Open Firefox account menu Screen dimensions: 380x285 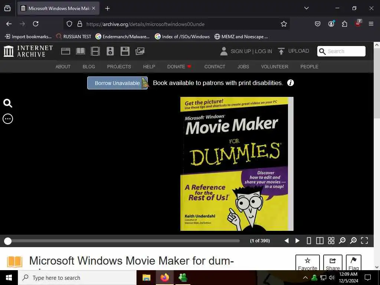point(331,24)
